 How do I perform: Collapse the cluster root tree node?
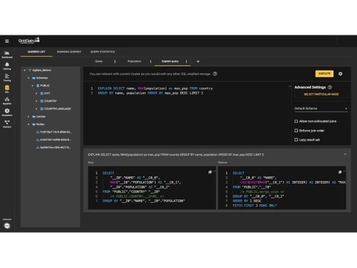[x=24, y=70]
